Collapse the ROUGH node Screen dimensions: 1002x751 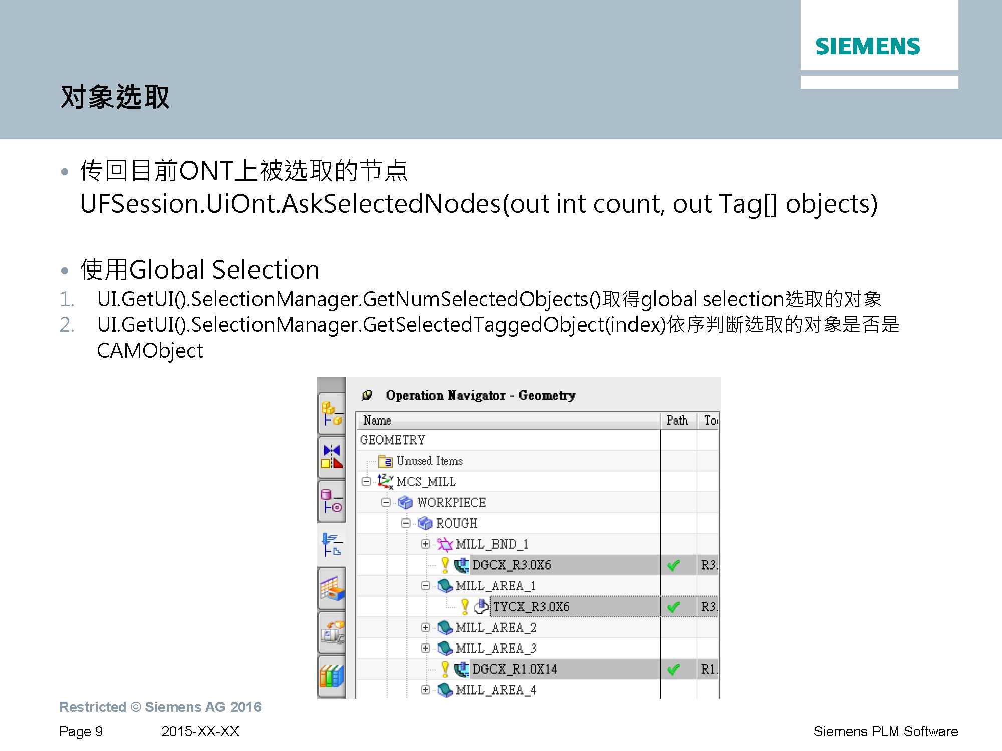(406, 523)
